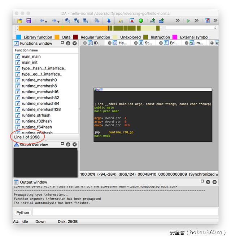This screenshot has width=231, height=239.
Task: Switch to the Structures tab
Action: 146,43
